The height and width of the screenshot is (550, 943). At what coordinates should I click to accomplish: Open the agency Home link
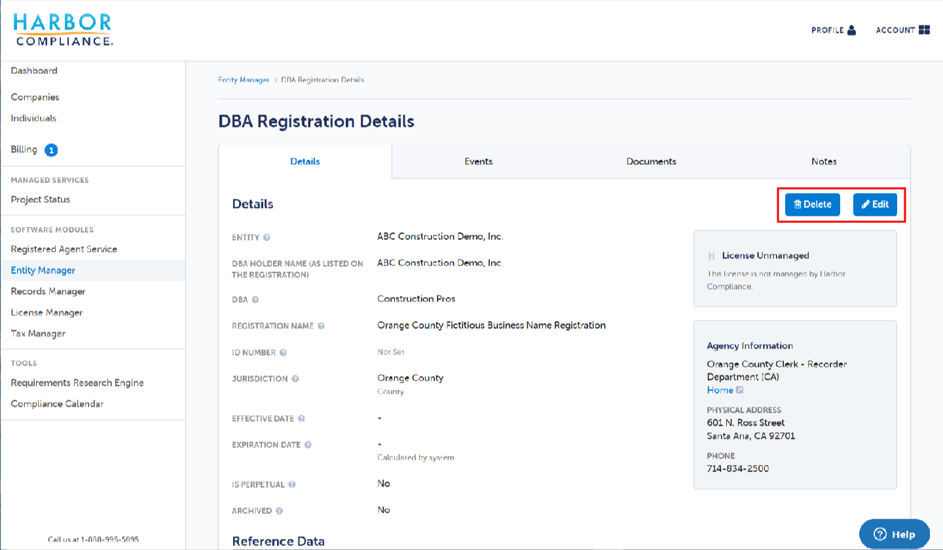(x=720, y=390)
